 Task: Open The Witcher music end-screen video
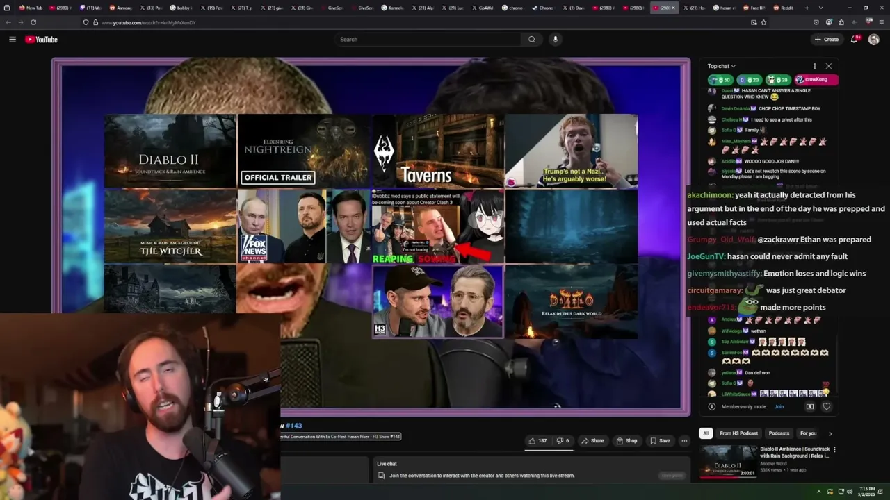[x=170, y=226]
